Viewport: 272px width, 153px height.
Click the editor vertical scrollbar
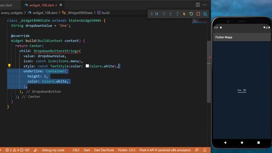[x=209, y=71]
